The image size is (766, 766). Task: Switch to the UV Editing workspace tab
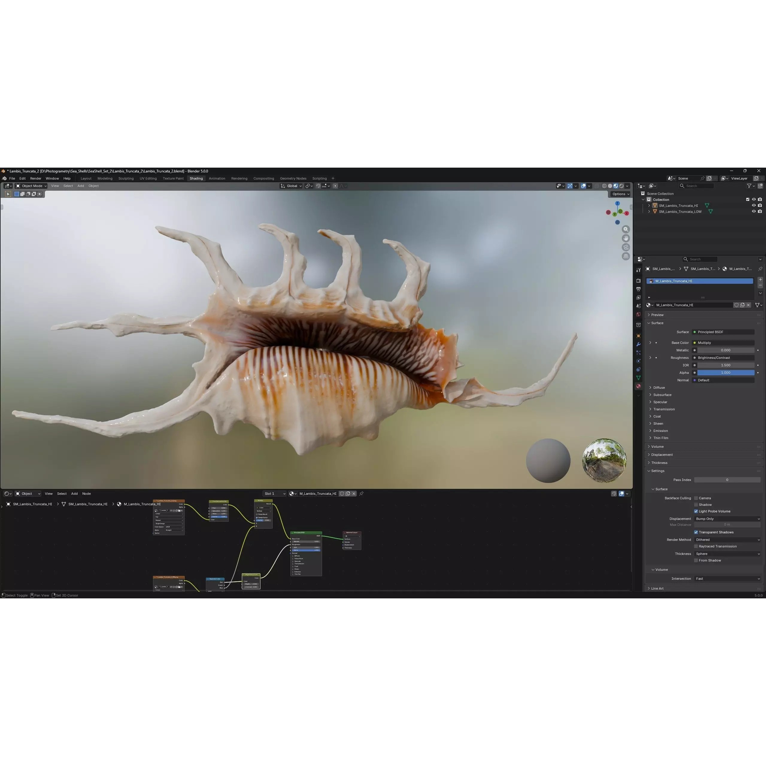(148, 178)
